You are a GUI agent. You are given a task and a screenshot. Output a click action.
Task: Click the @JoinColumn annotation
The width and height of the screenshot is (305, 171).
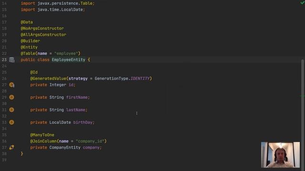pyautogui.click(x=43, y=141)
